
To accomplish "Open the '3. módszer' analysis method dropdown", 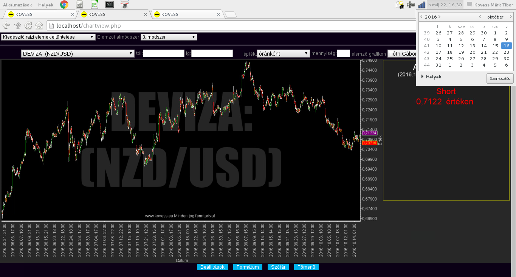I will click(x=169, y=37).
